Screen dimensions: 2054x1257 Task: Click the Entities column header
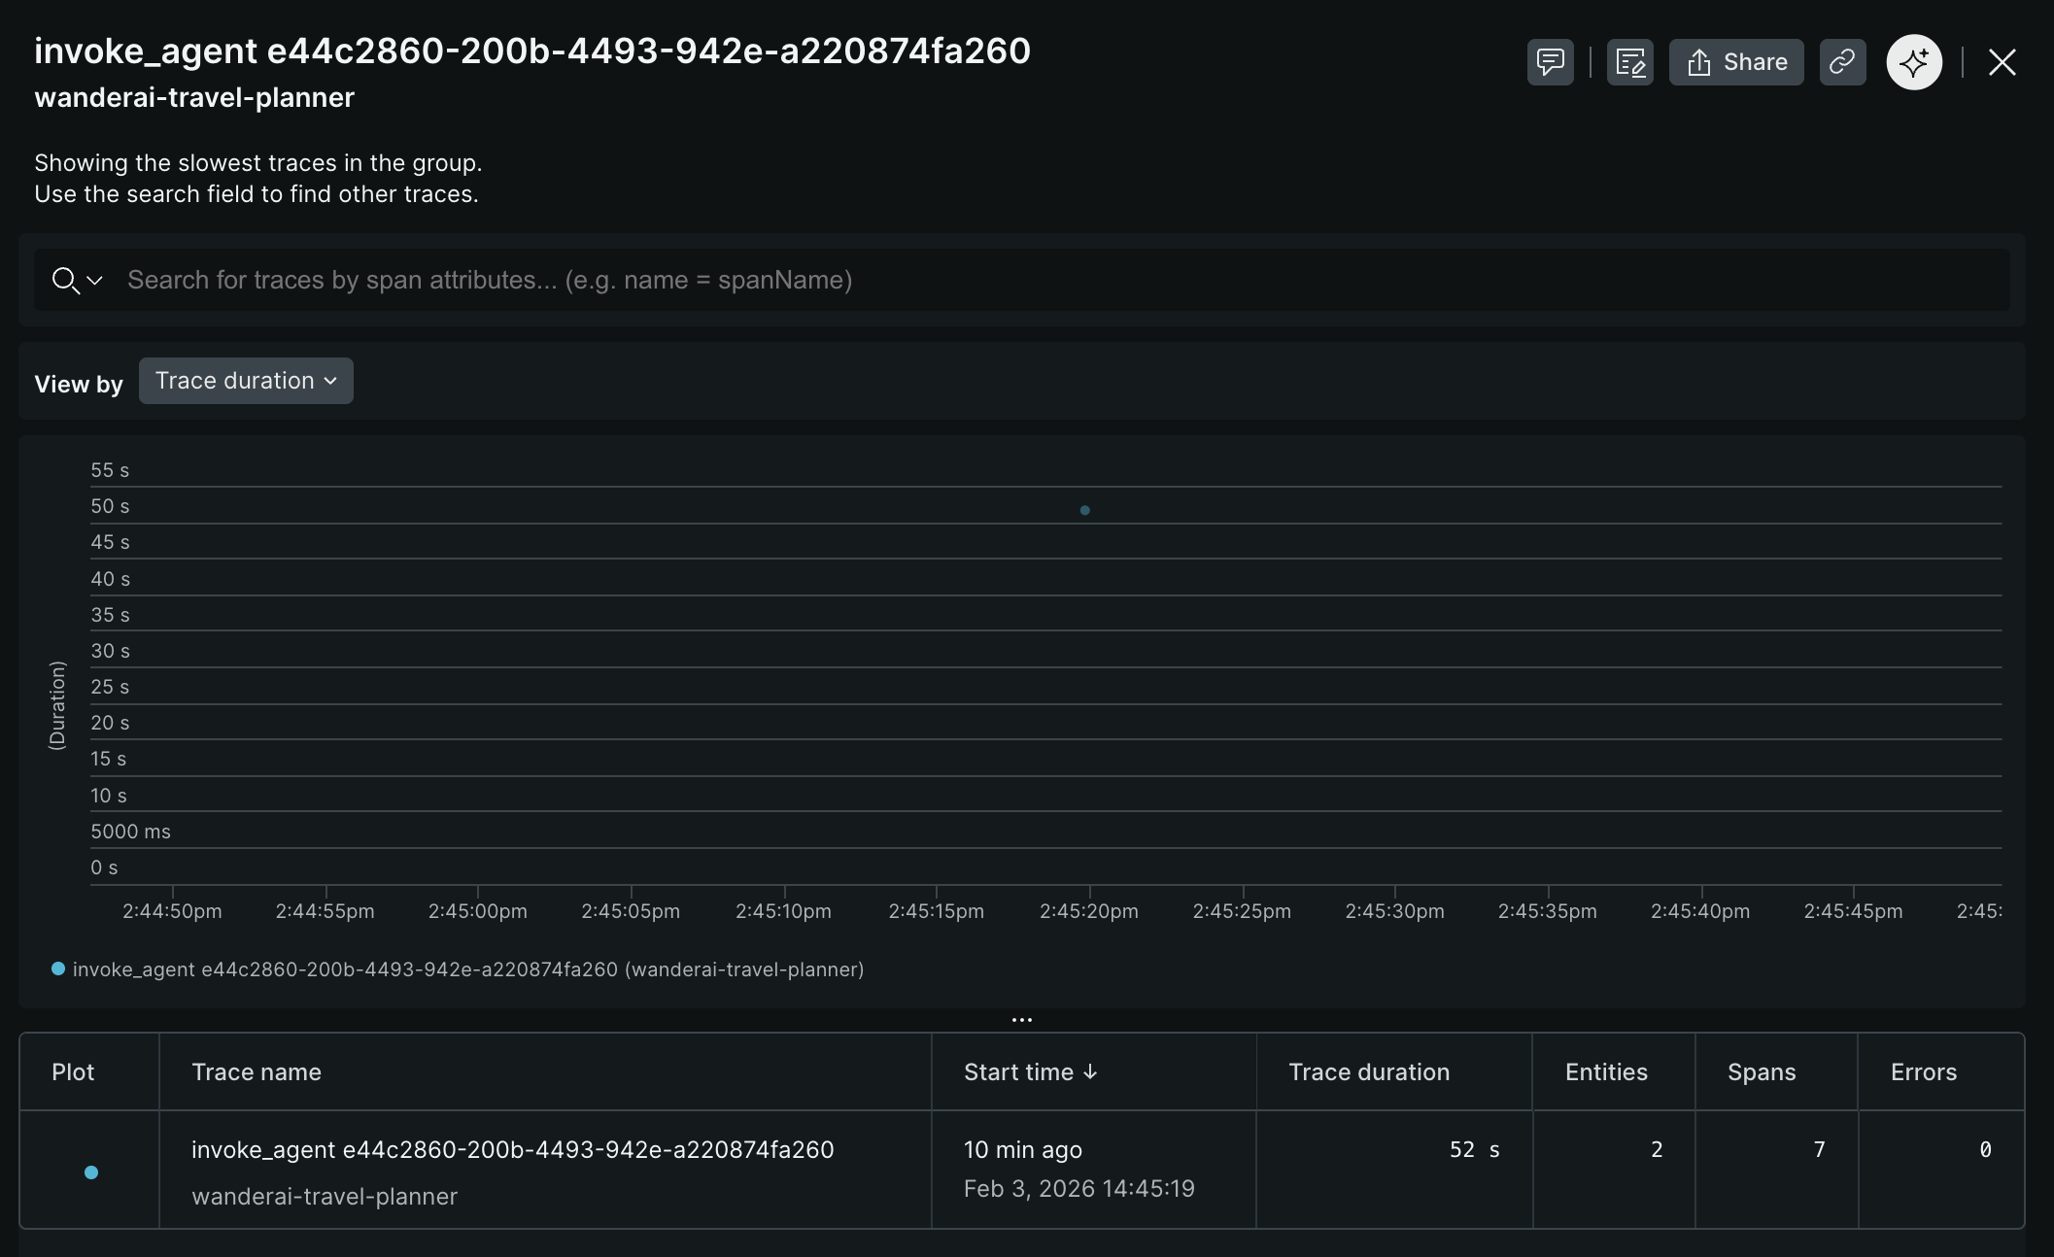[x=1605, y=1071]
